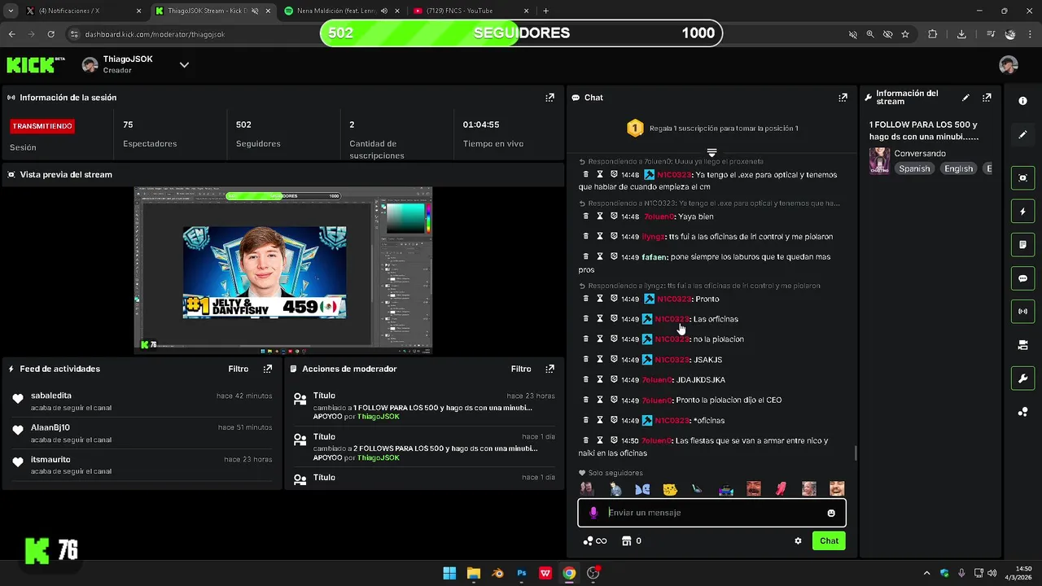Open the user avatar menu in header
Viewport: 1042px width, 586px height.
1009,65
